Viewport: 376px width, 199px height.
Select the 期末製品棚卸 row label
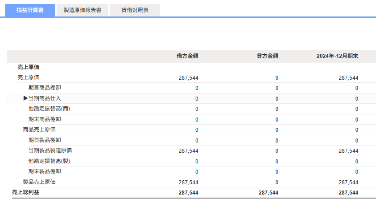[45, 171]
